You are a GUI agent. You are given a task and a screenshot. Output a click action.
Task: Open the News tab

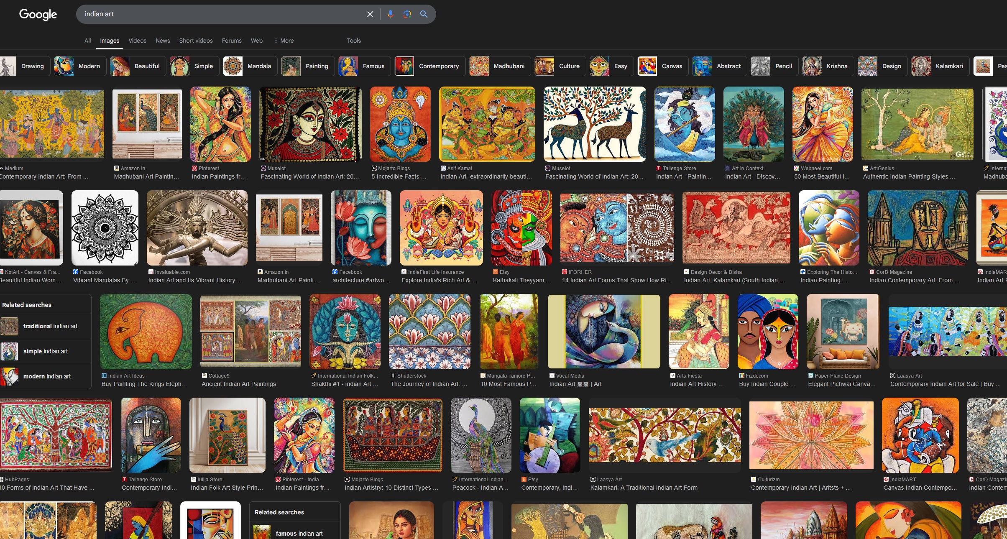click(163, 41)
